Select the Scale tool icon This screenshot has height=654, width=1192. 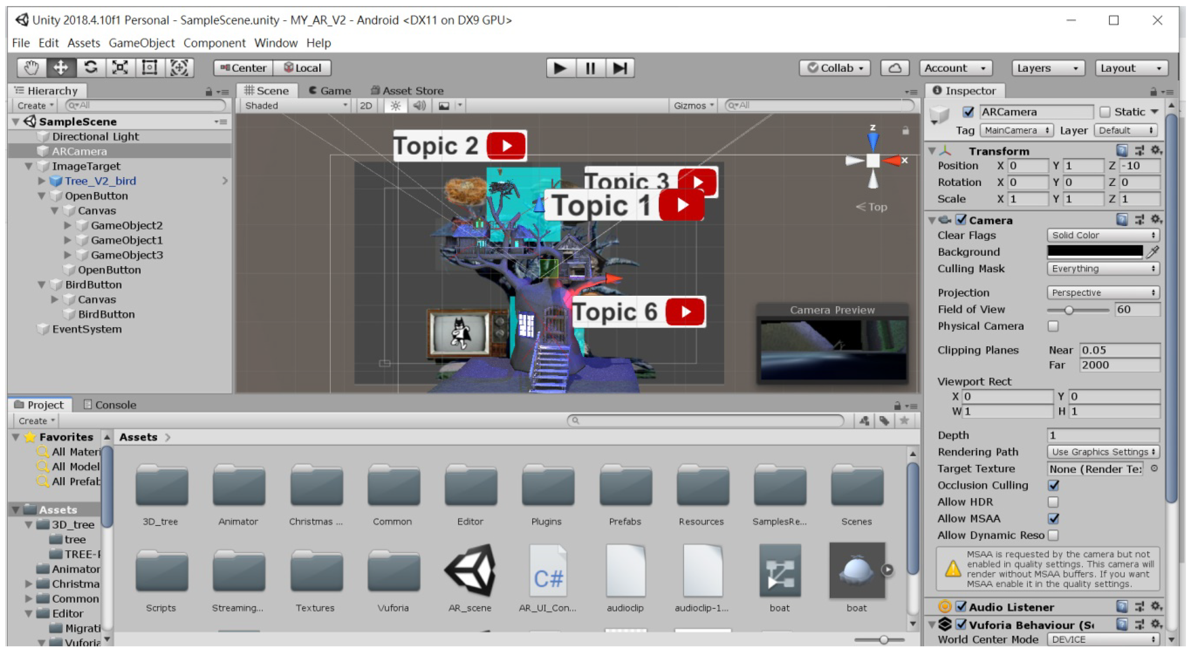[x=120, y=68]
